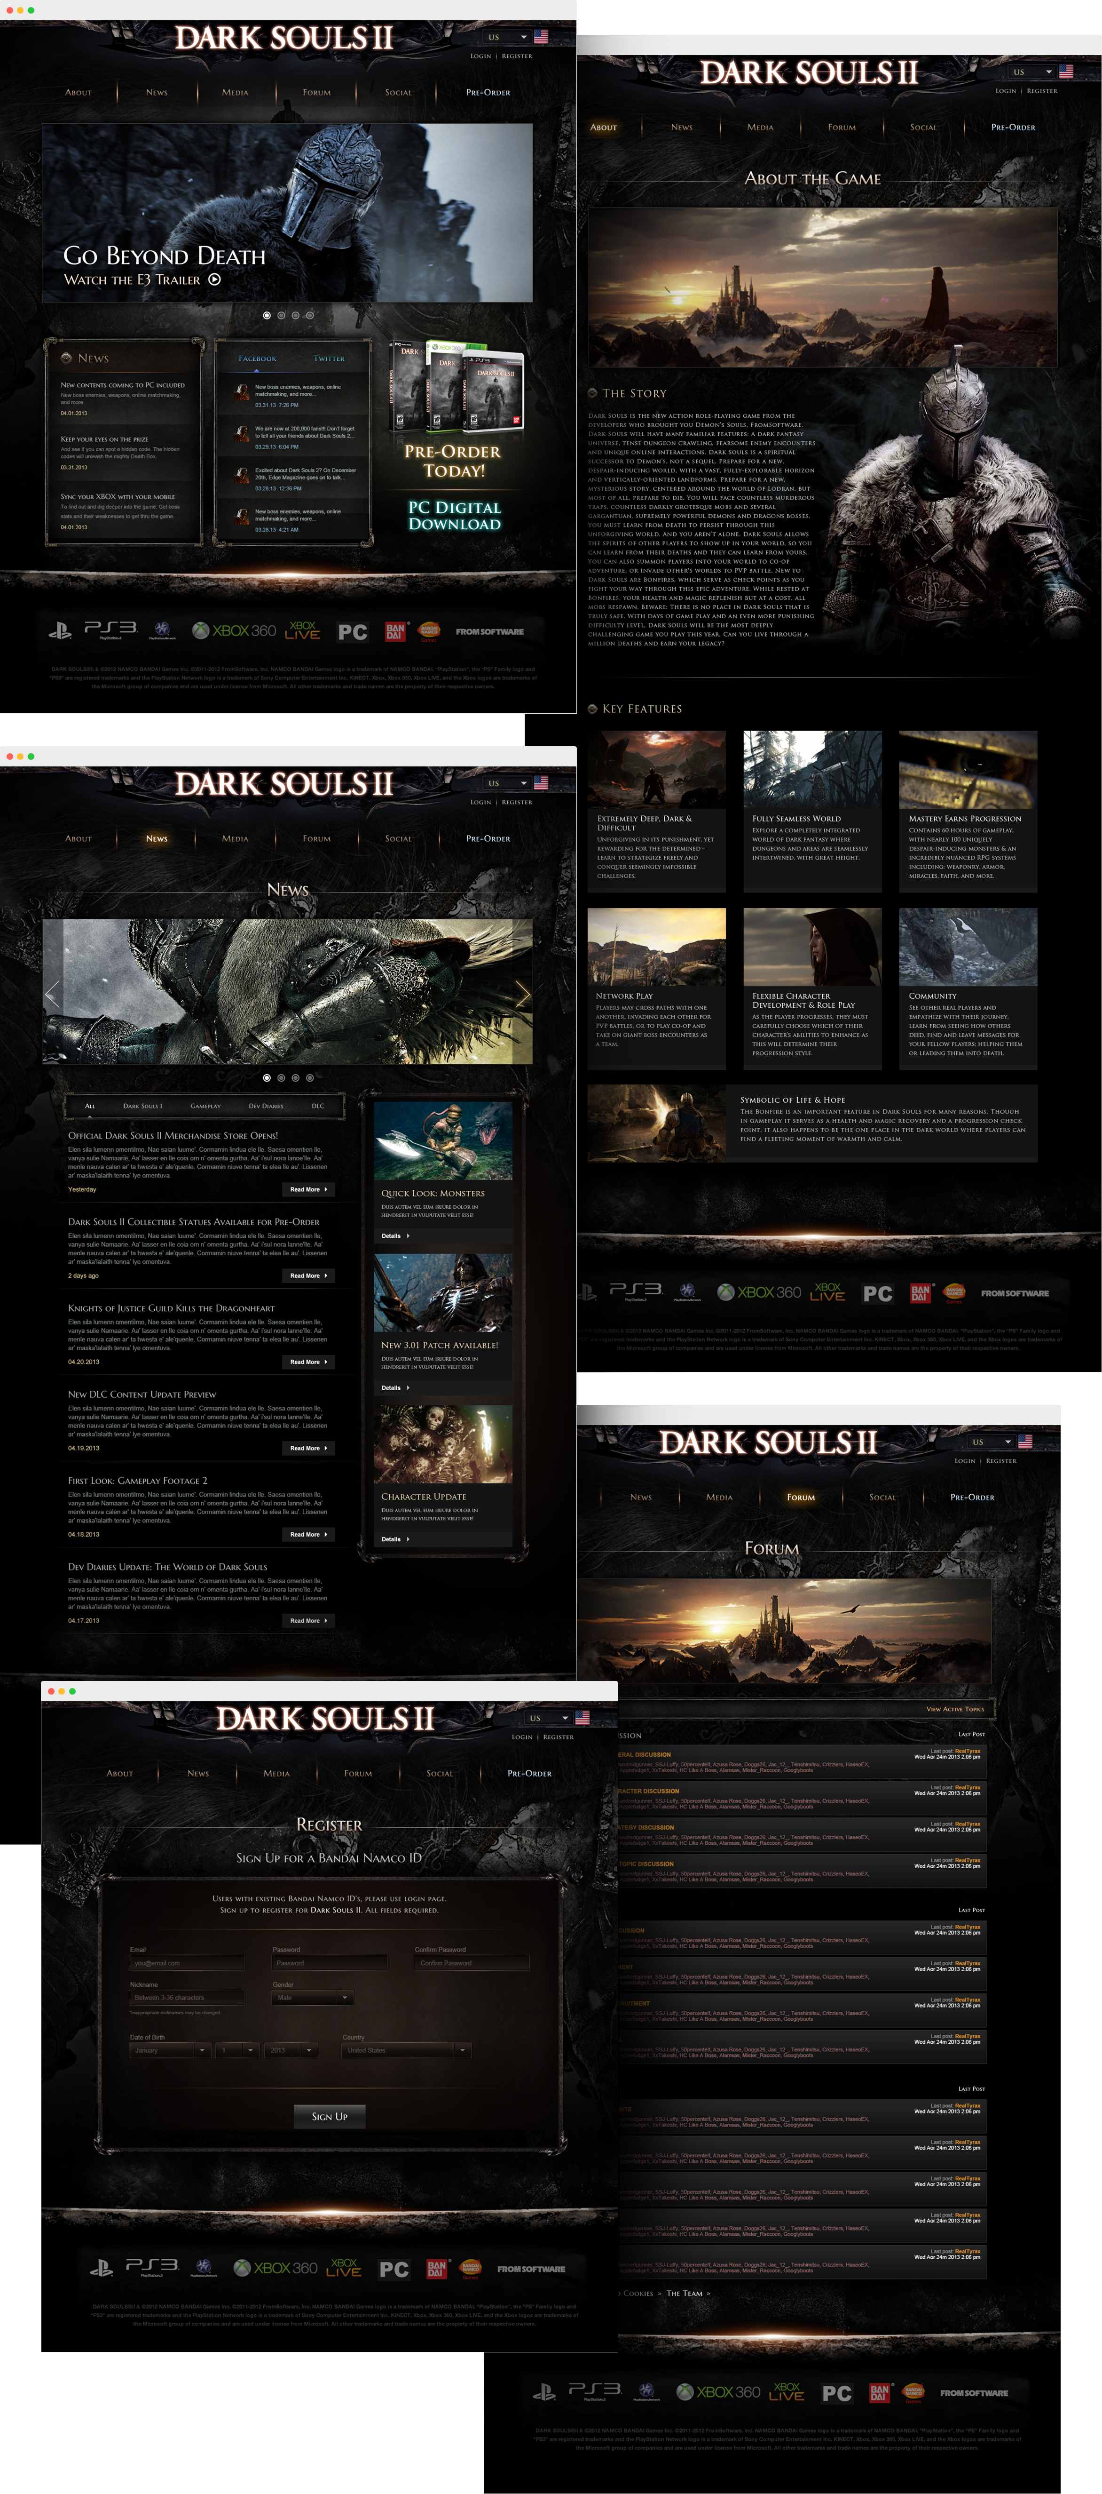Select the fourth carousel dot on the home page

click(x=310, y=316)
